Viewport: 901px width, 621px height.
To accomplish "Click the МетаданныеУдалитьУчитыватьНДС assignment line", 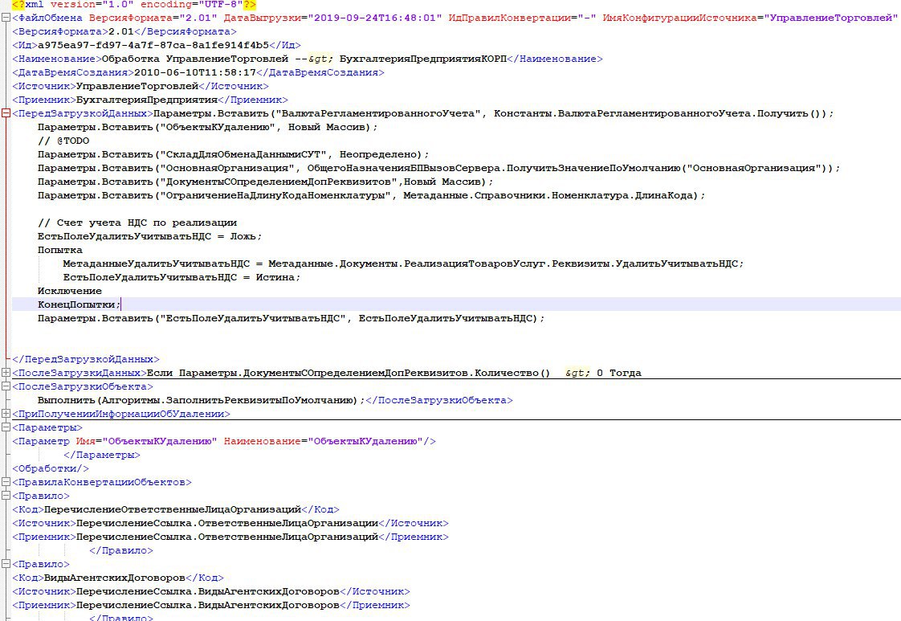I will click(x=403, y=264).
